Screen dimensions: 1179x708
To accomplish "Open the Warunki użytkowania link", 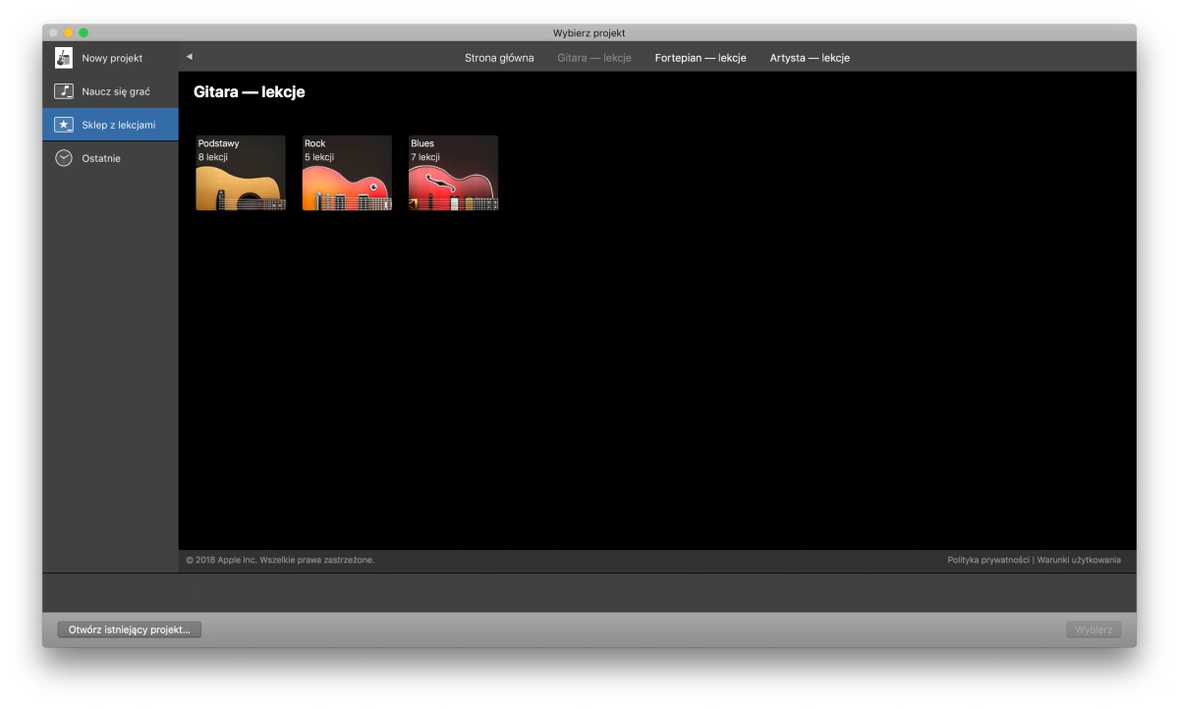I will coord(1079,560).
